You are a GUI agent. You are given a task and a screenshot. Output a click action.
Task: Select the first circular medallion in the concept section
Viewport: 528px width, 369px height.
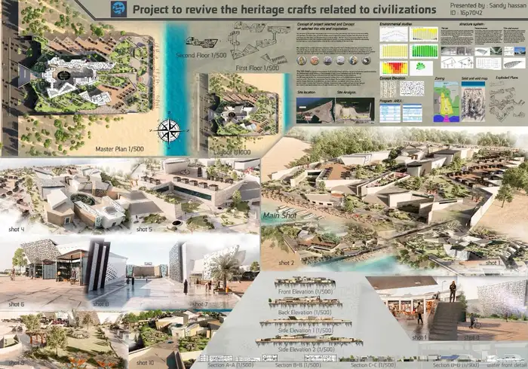(x=302, y=60)
